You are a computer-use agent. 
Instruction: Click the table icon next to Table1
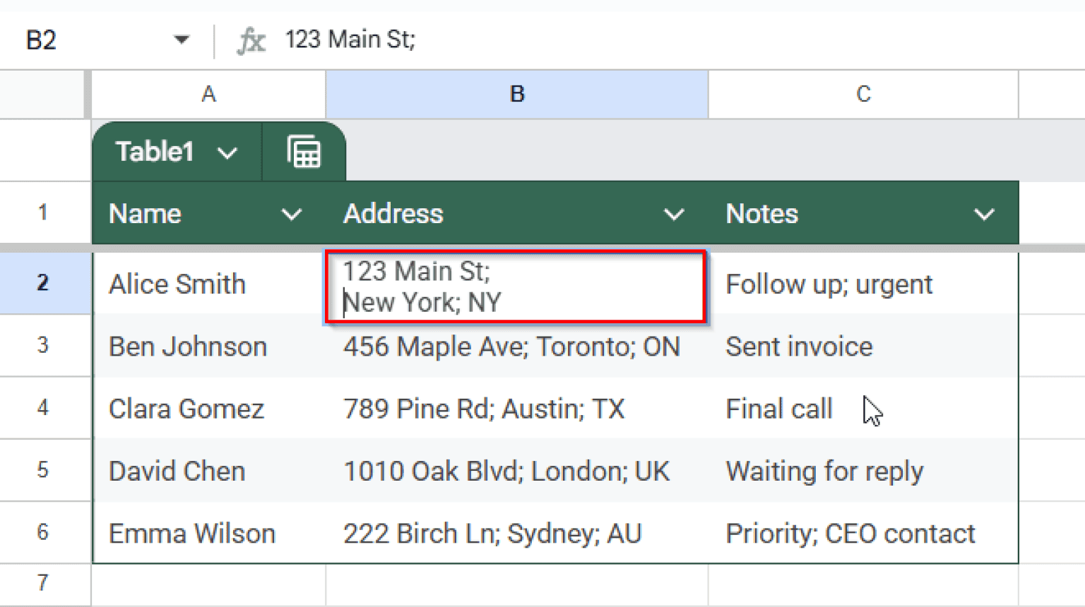[x=304, y=151]
